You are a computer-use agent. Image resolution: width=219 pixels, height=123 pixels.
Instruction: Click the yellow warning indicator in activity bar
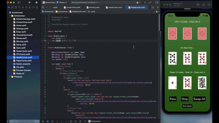138,2
